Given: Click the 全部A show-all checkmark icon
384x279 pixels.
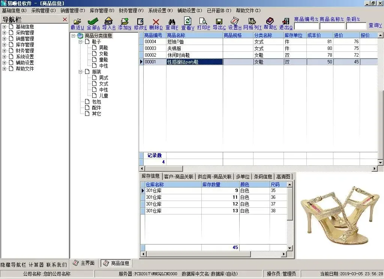Looking at the screenshot, I should tap(93, 21).
